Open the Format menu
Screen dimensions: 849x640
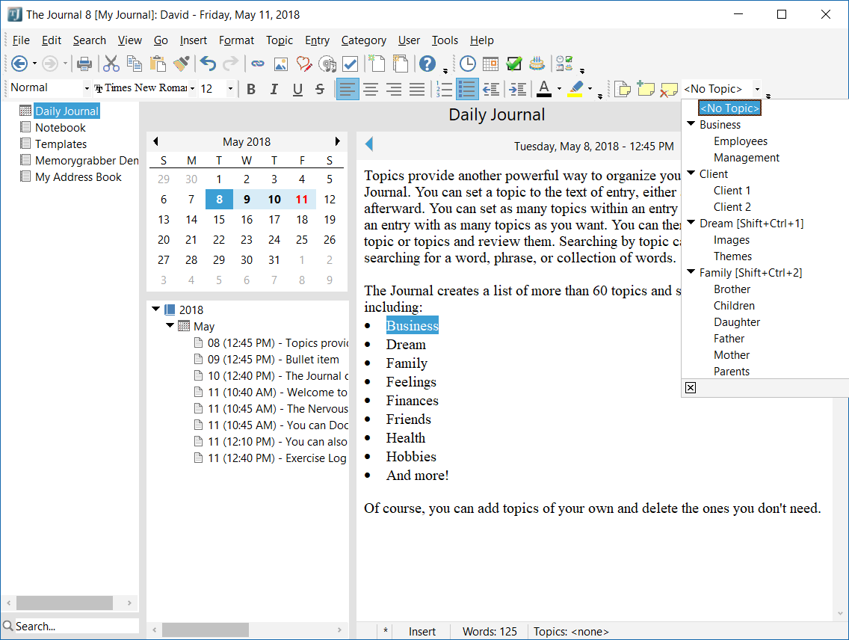click(x=236, y=40)
